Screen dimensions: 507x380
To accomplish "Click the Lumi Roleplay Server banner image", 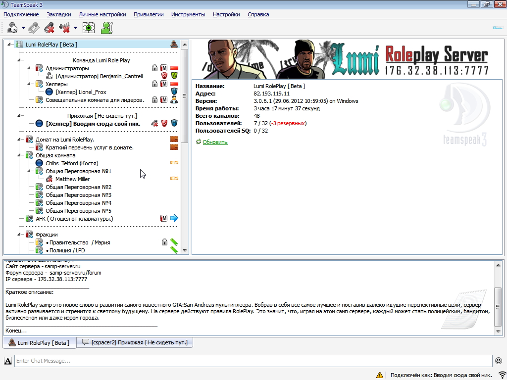I will [347, 59].
